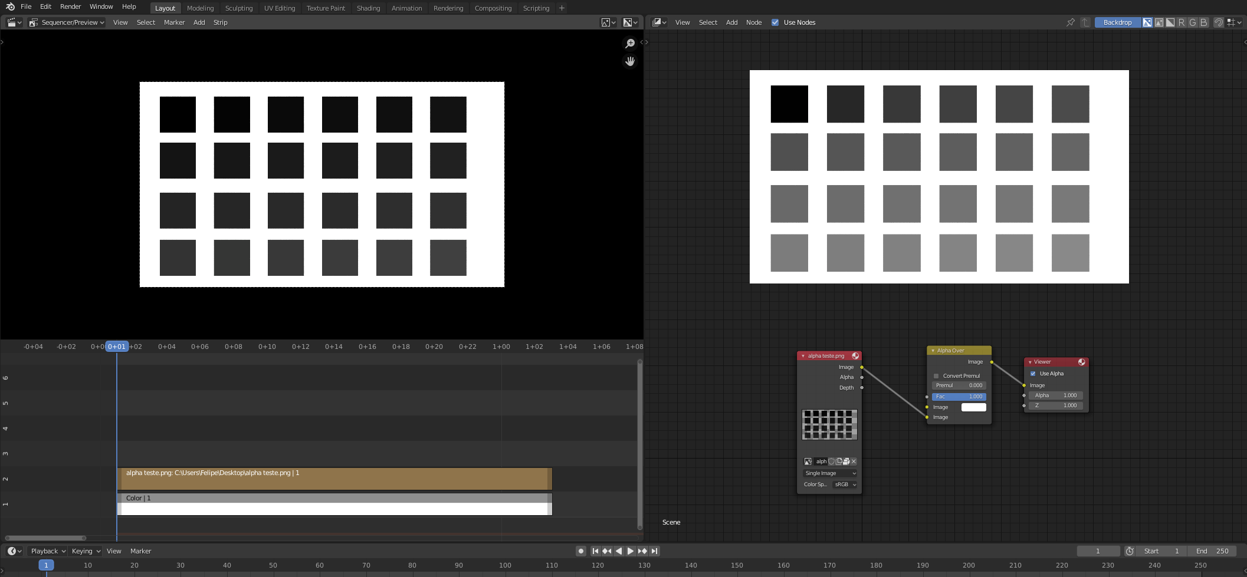Click the pin icon in compositor header
Screen dimensions: 1247x577
pyautogui.click(x=1070, y=22)
